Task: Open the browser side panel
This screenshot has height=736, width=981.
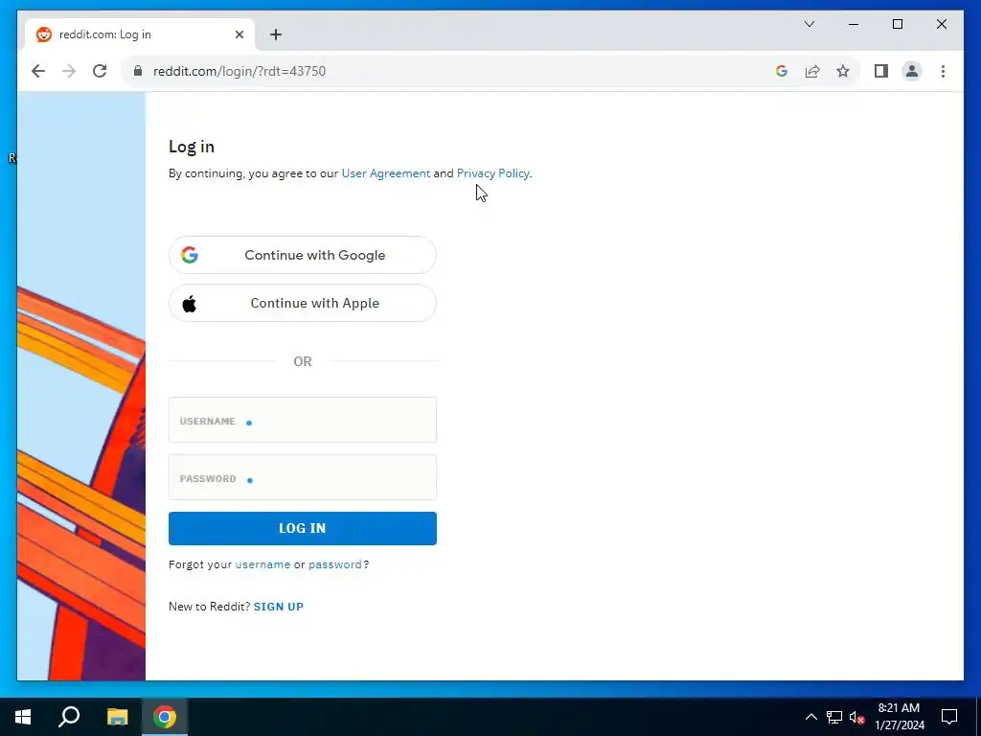Action: (881, 71)
